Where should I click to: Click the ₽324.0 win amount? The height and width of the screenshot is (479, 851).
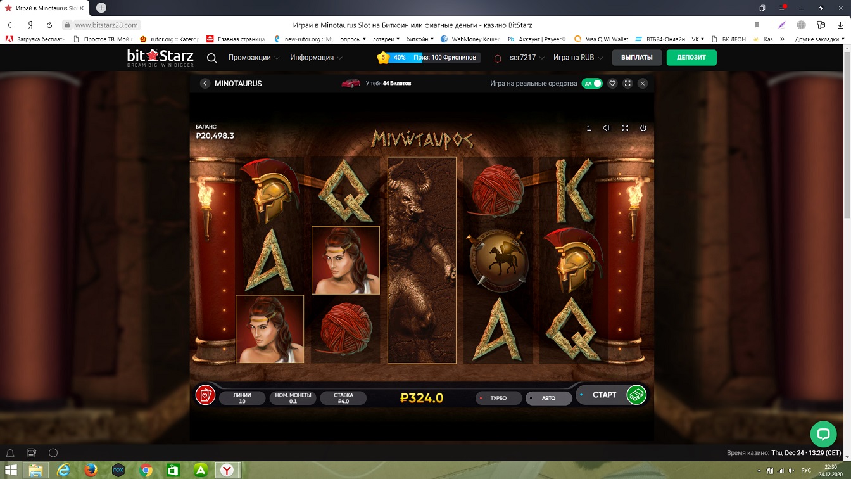click(422, 398)
